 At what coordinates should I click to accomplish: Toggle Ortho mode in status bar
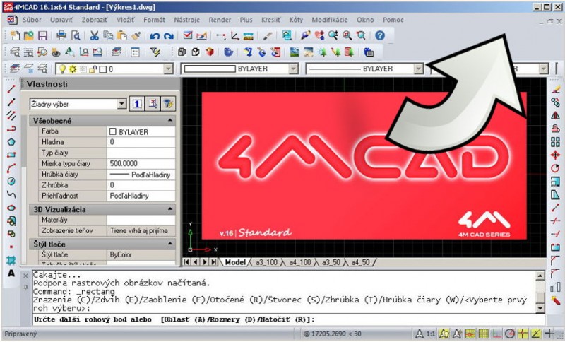tap(496, 334)
